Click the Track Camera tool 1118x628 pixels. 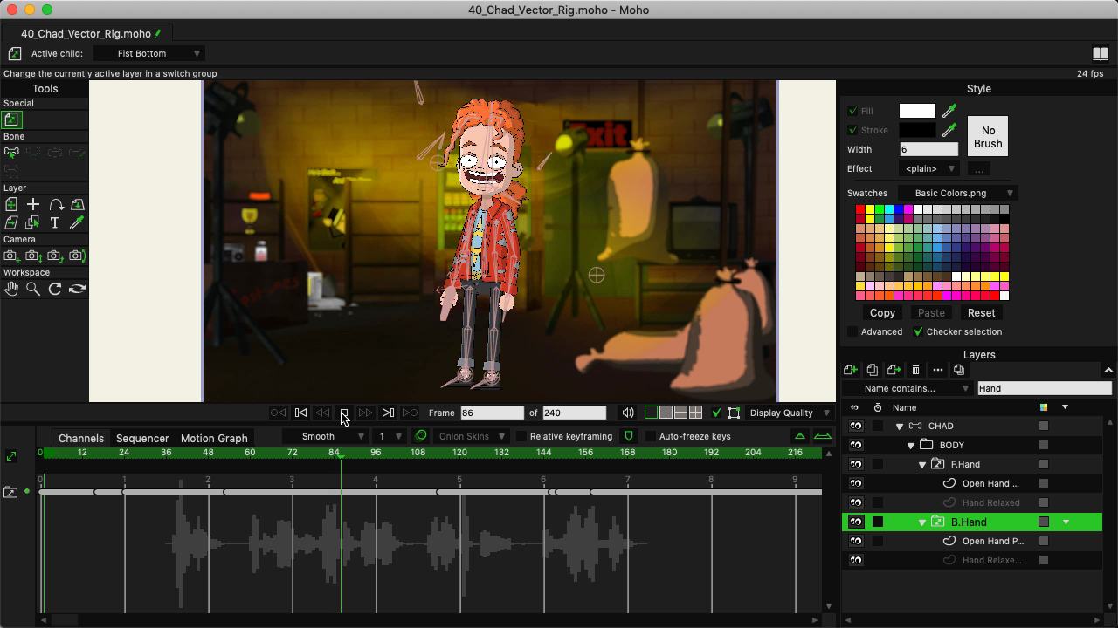pyautogui.click(x=11, y=256)
